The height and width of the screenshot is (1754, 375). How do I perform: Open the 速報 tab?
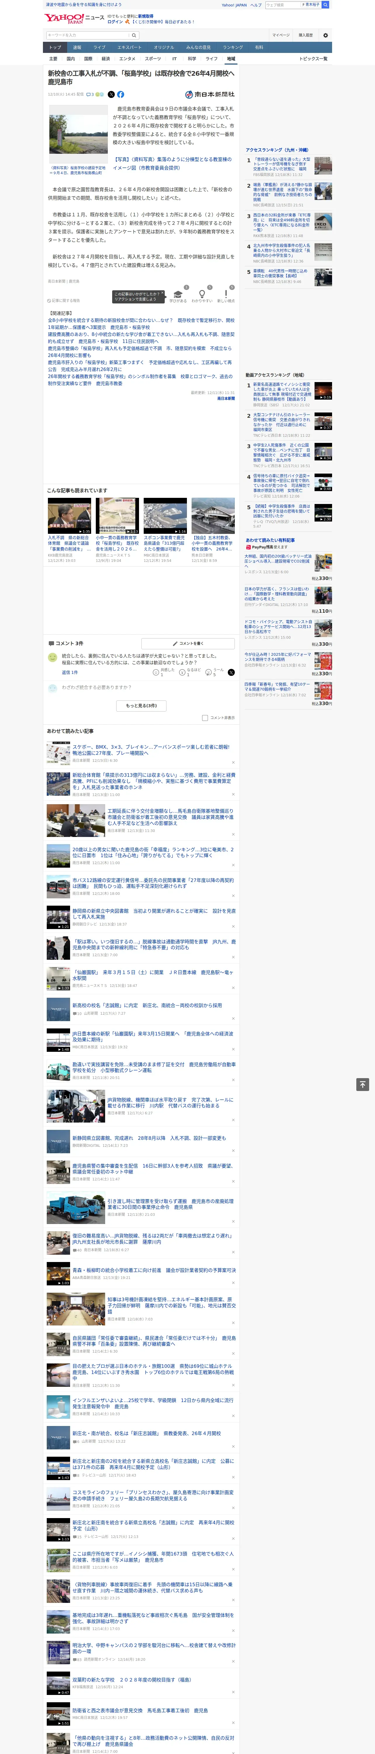click(77, 48)
